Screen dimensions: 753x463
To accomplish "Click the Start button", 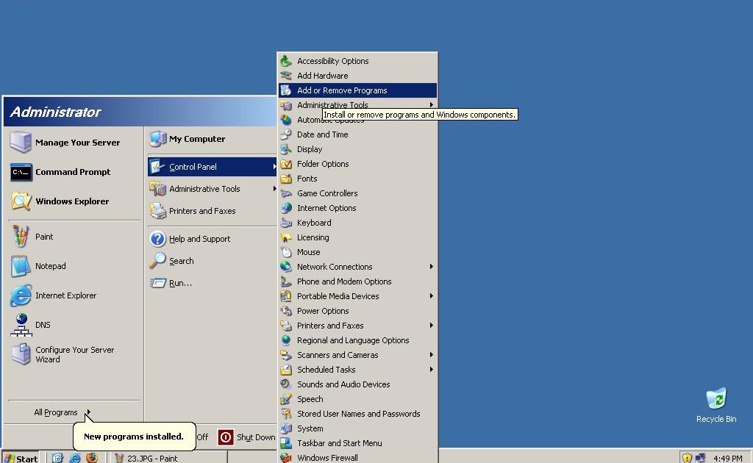I will pyautogui.click(x=20, y=458).
